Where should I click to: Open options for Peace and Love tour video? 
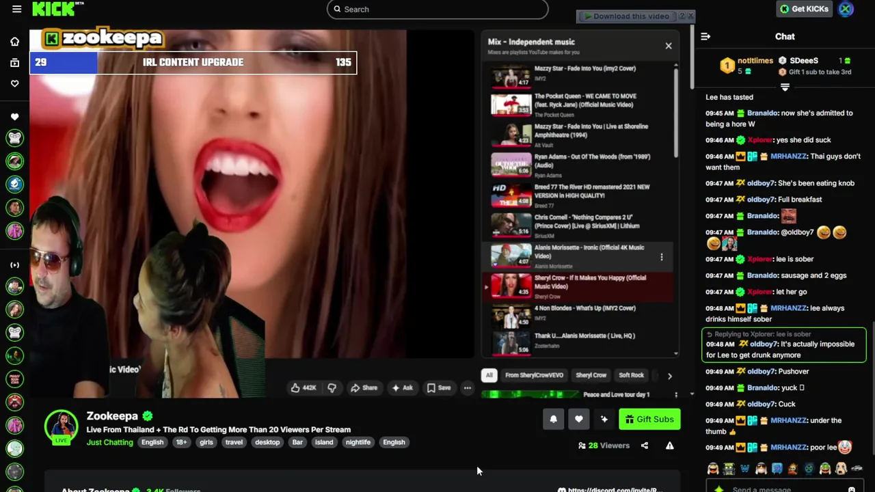(x=676, y=394)
